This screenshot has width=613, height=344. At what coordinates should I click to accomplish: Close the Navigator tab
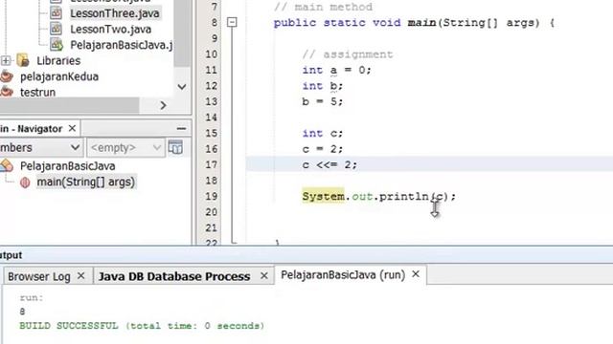[x=72, y=128]
